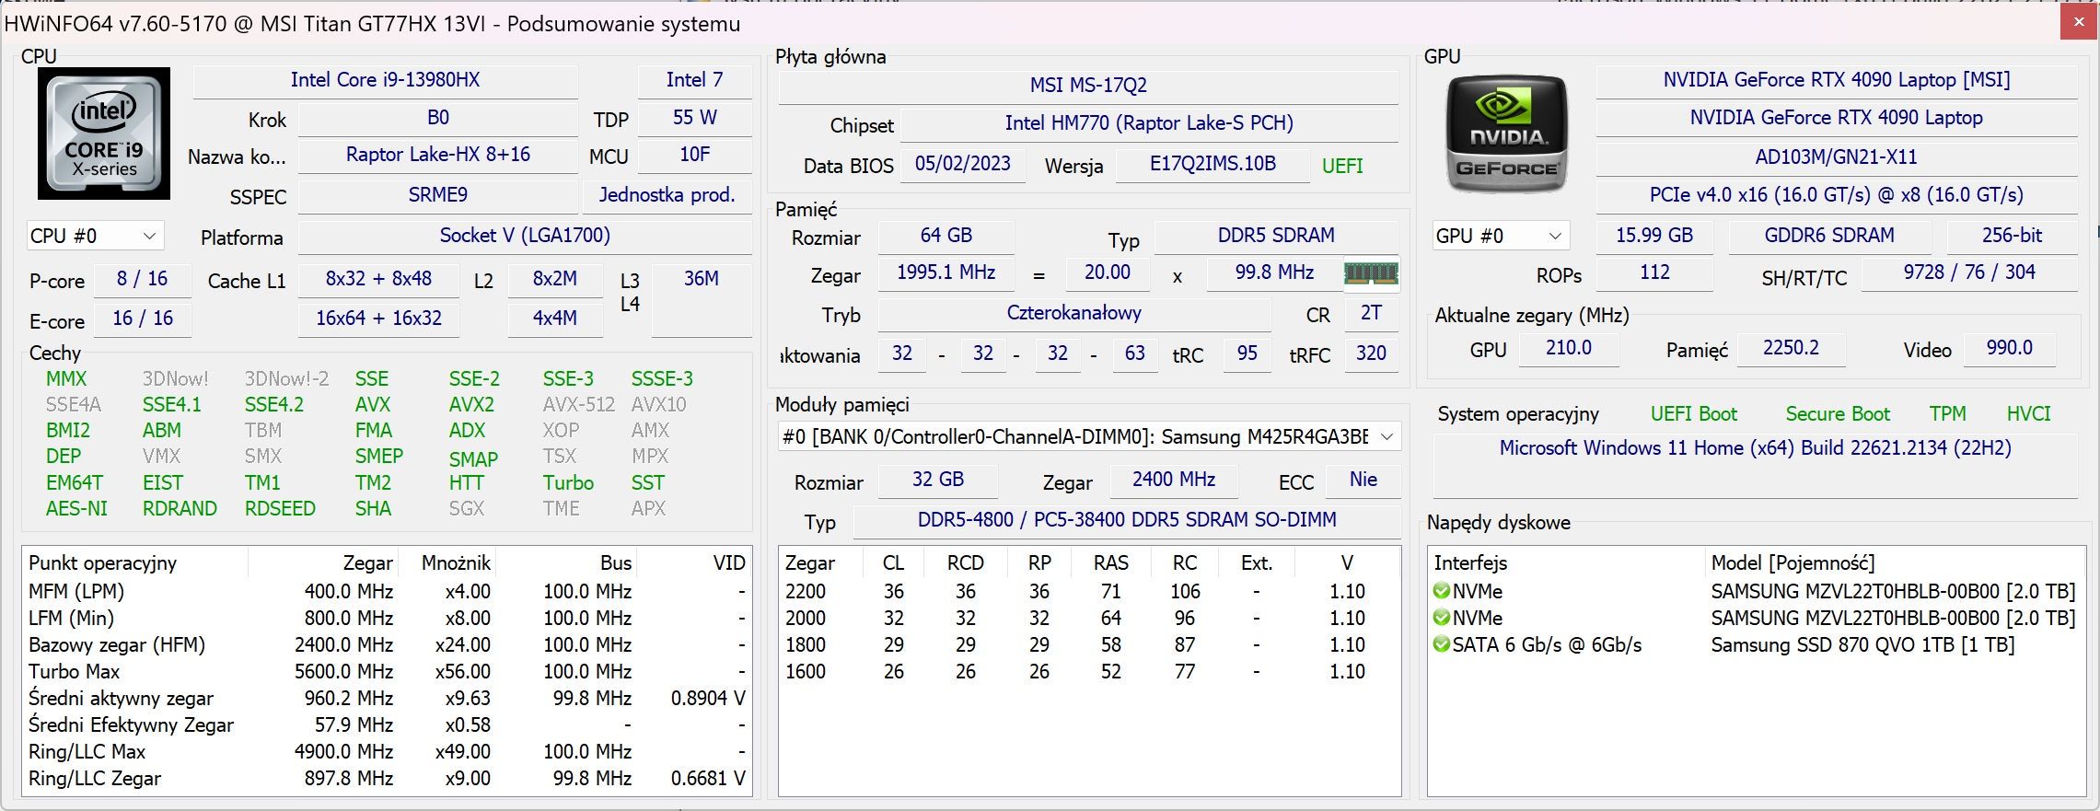Close the HWiNFO64 summary window
The image size is (2100, 811).
[2079, 23]
